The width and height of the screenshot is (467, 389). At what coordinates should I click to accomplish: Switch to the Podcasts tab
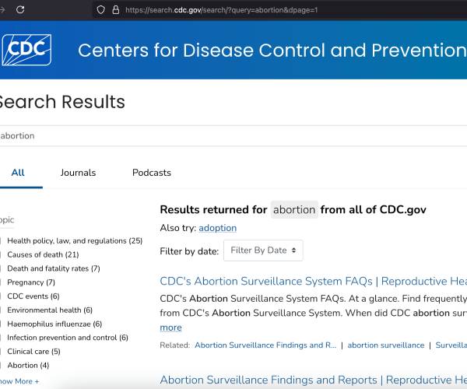[x=151, y=173]
